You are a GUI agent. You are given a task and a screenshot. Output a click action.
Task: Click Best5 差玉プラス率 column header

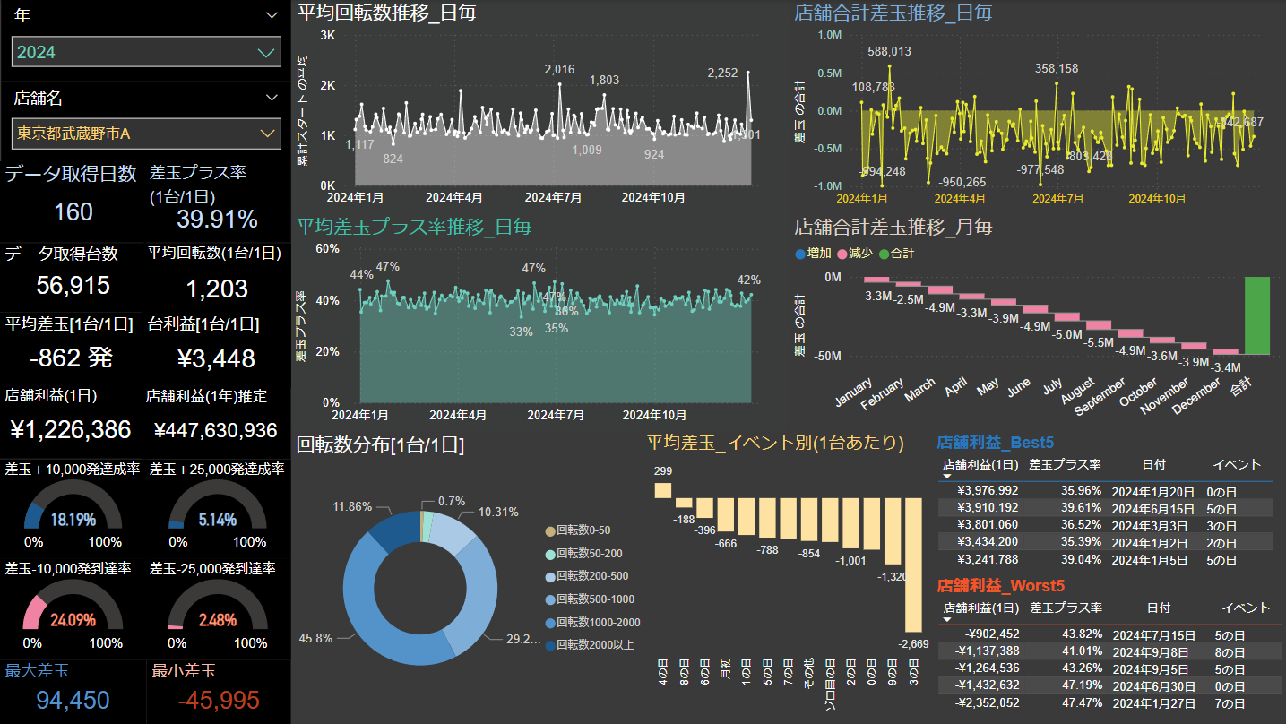(x=1065, y=464)
